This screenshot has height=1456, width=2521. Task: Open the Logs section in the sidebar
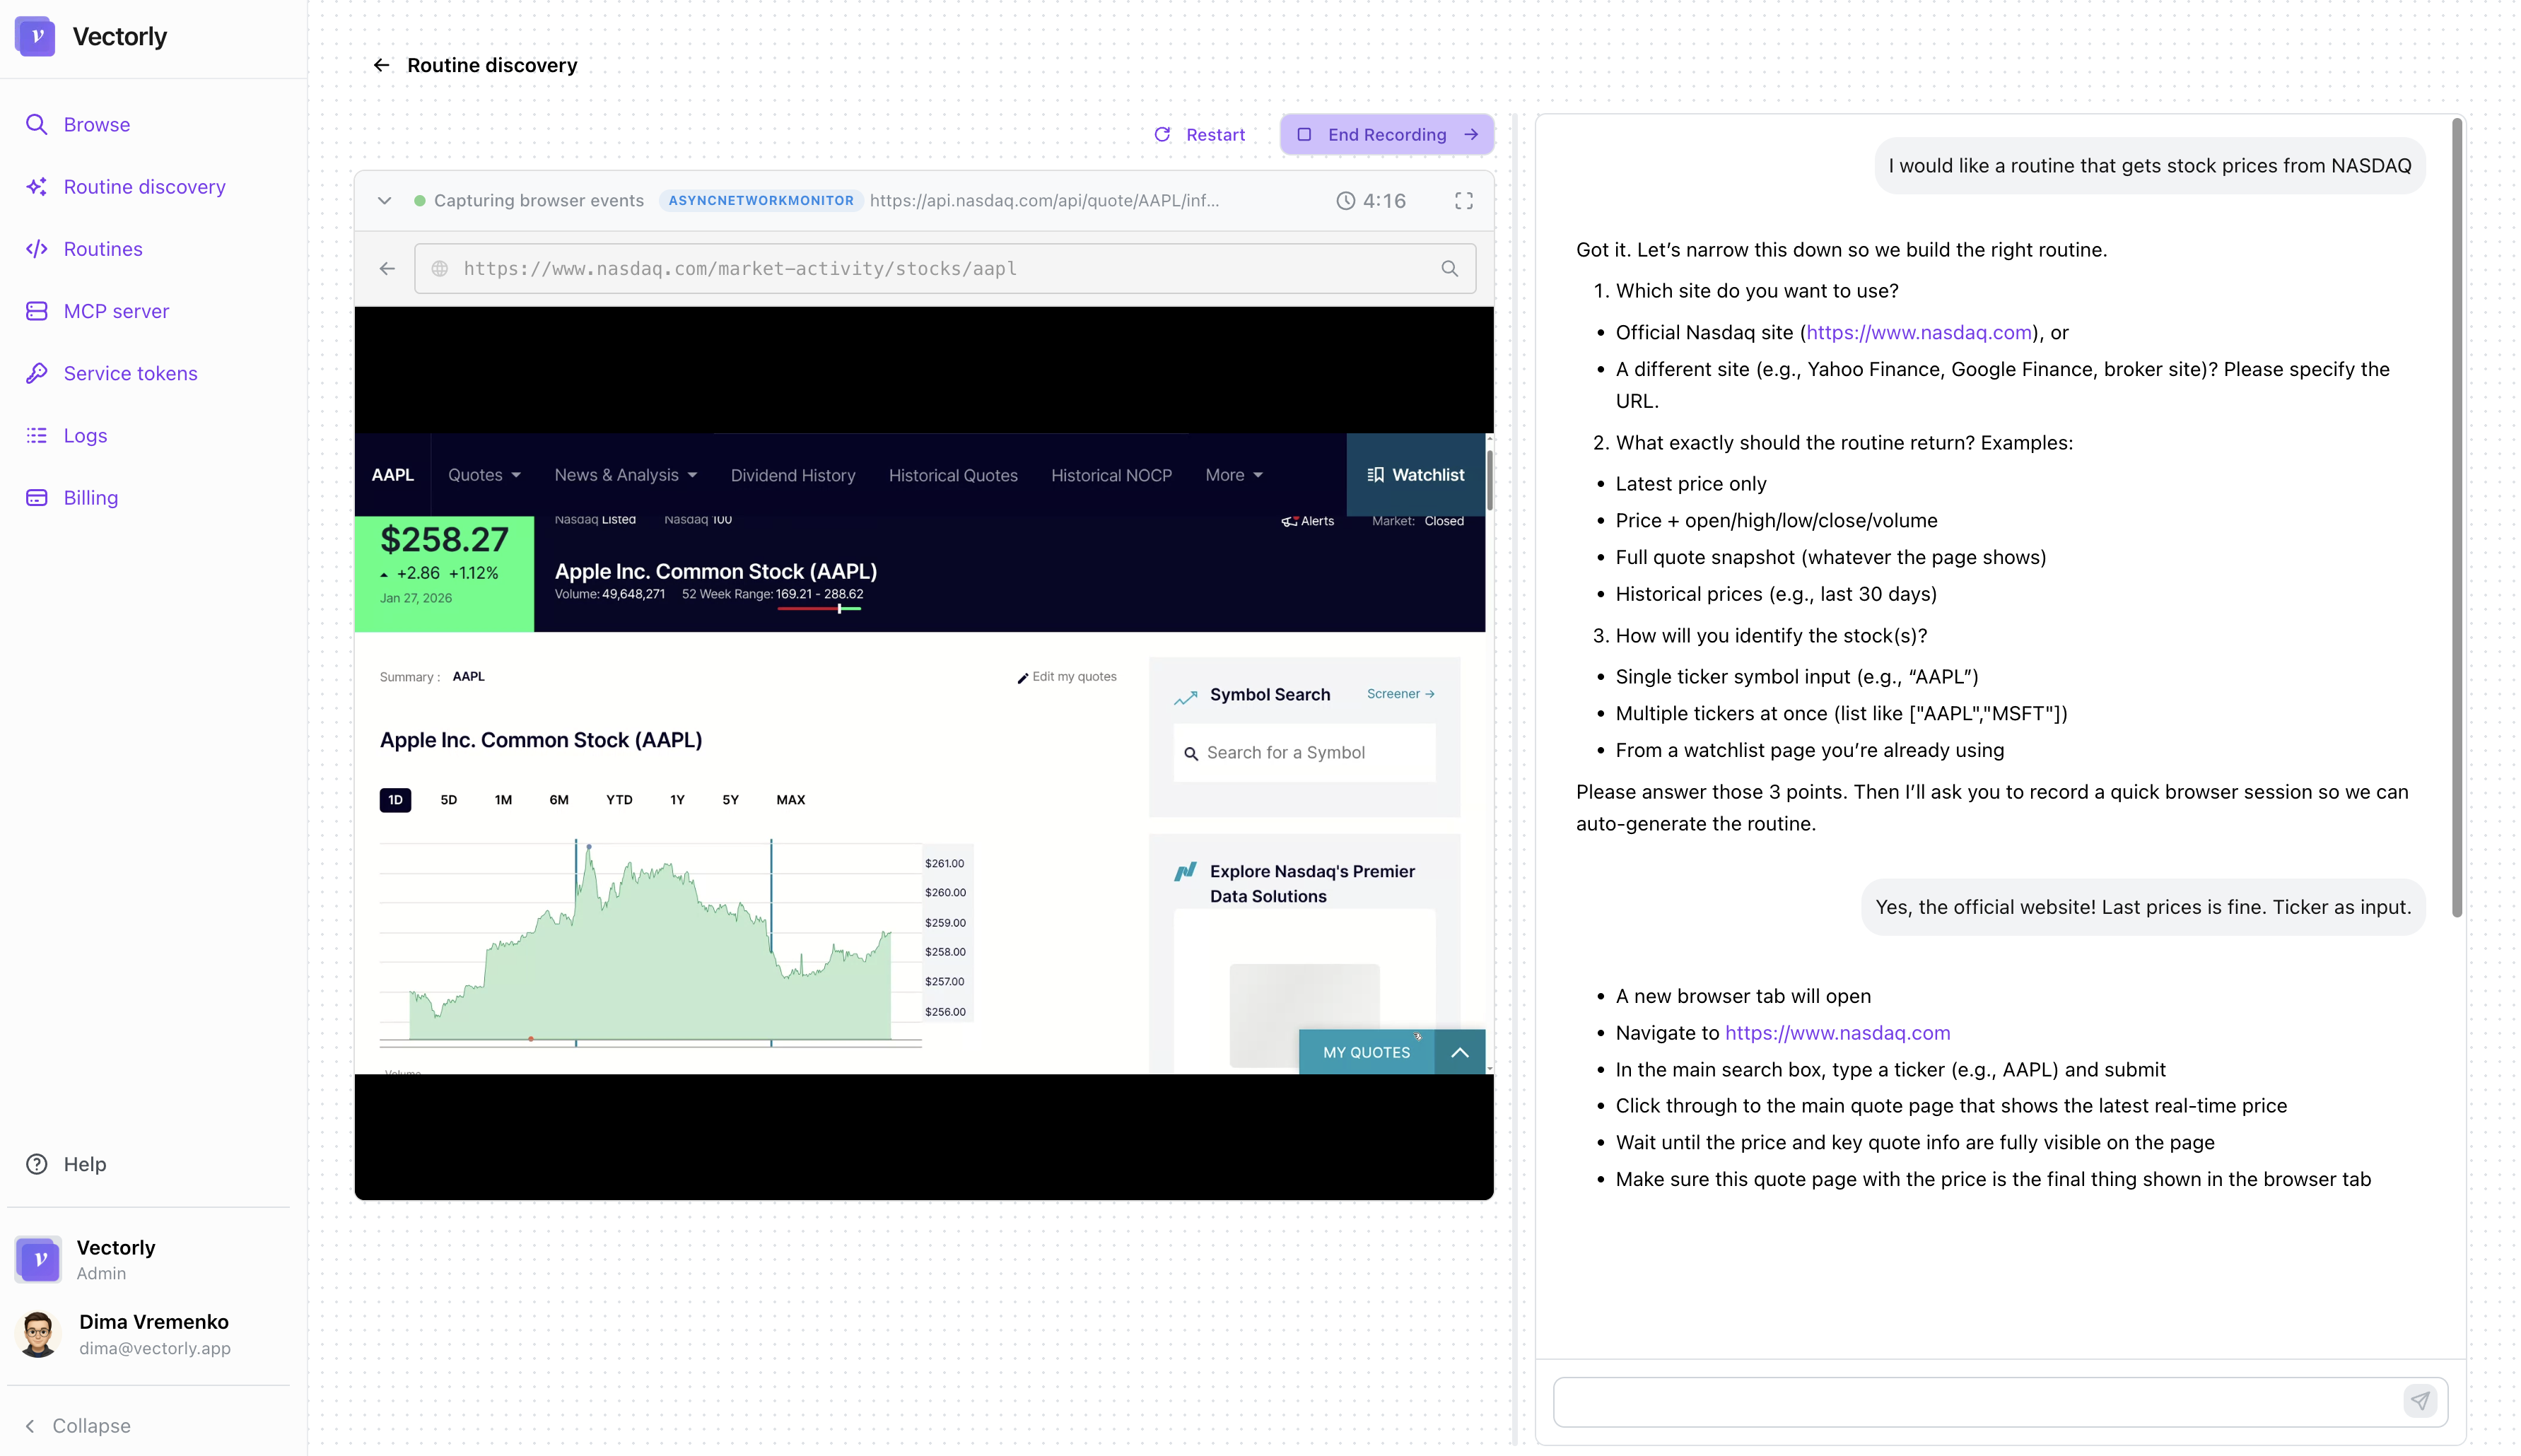(85, 435)
